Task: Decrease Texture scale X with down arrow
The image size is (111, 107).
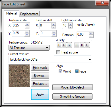Action: click(x=27, y=27)
